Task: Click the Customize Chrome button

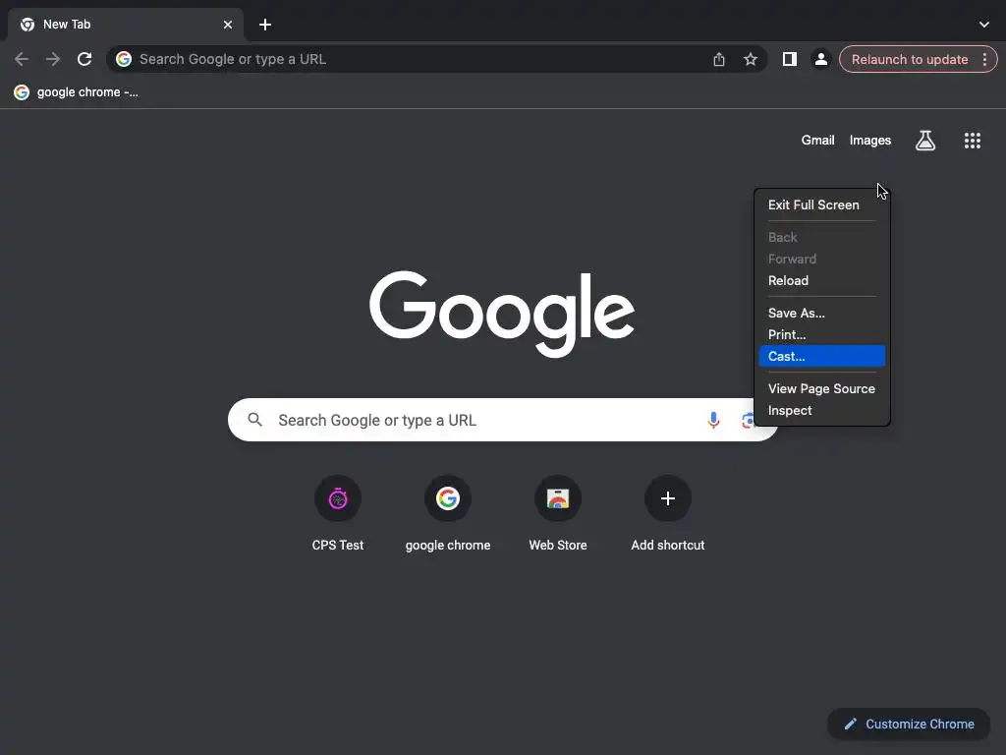Action: point(909,725)
